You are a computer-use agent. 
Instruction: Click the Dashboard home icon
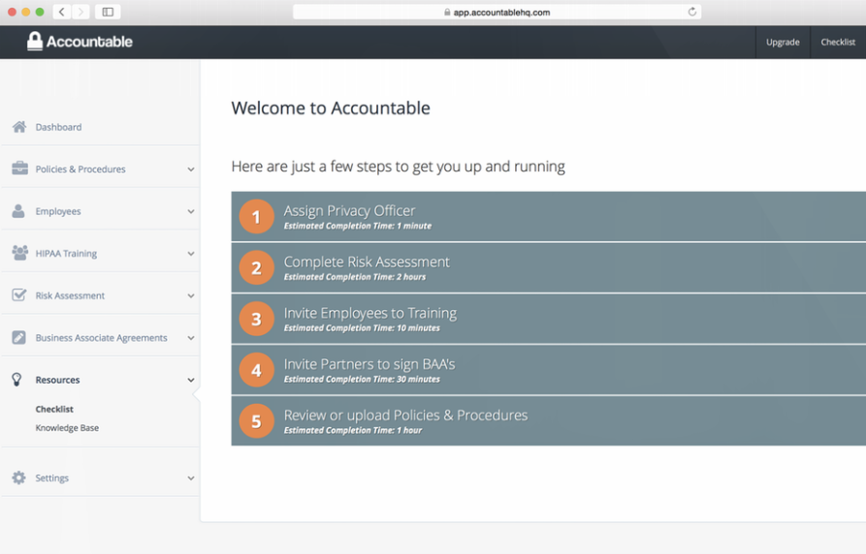pyautogui.click(x=19, y=127)
